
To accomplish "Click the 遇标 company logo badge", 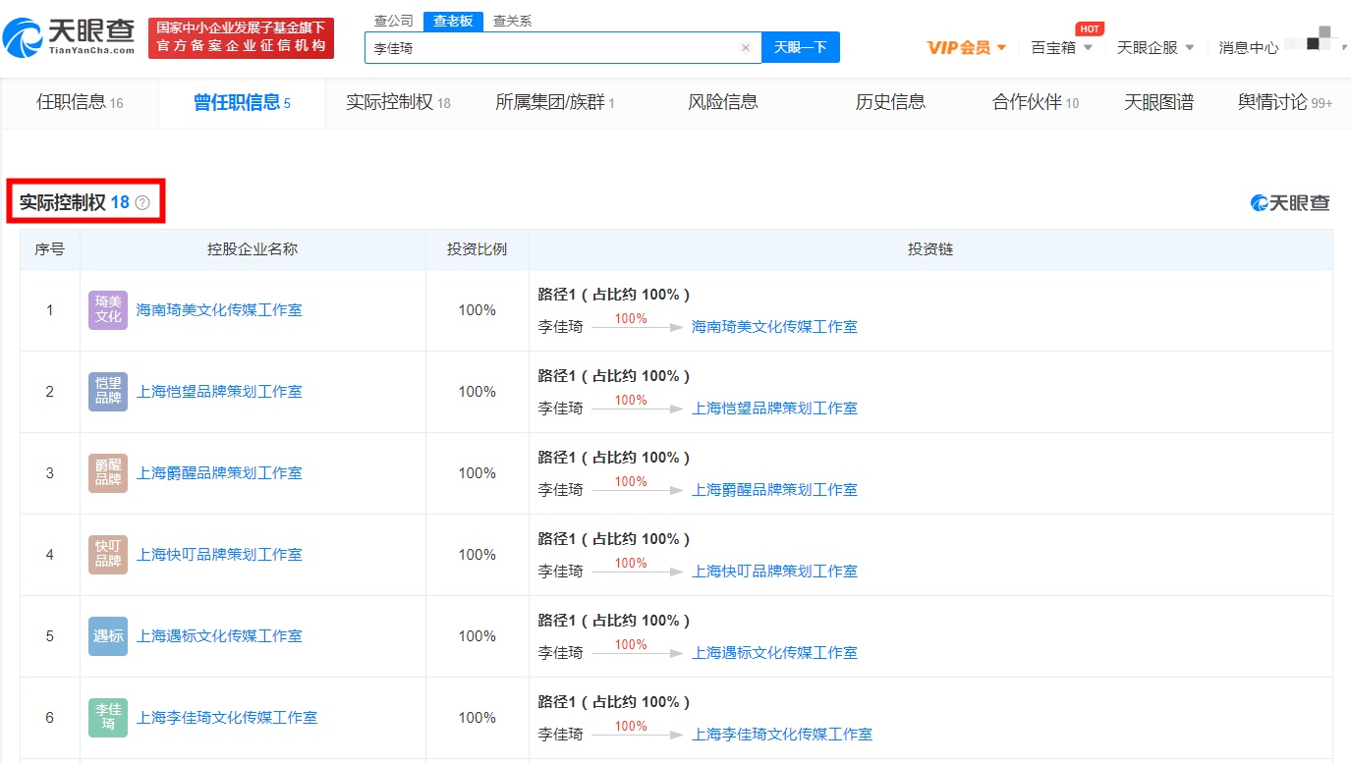I will pos(108,636).
